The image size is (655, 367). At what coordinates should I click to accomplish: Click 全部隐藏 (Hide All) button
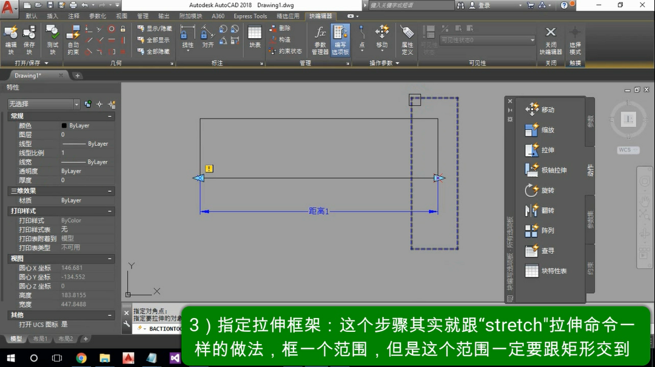tap(153, 51)
